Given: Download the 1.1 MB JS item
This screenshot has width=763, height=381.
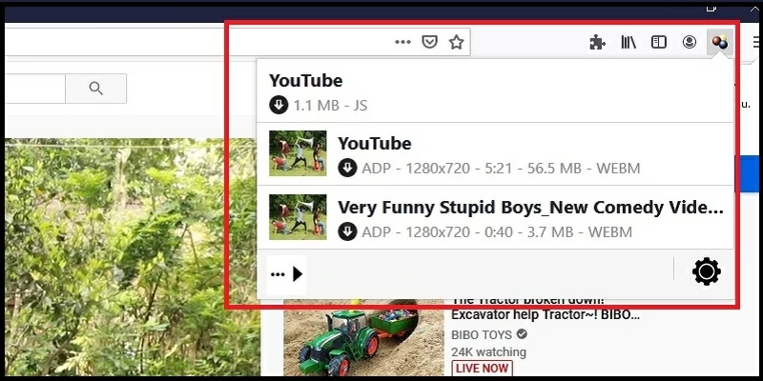Looking at the screenshot, I should click(278, 105).
